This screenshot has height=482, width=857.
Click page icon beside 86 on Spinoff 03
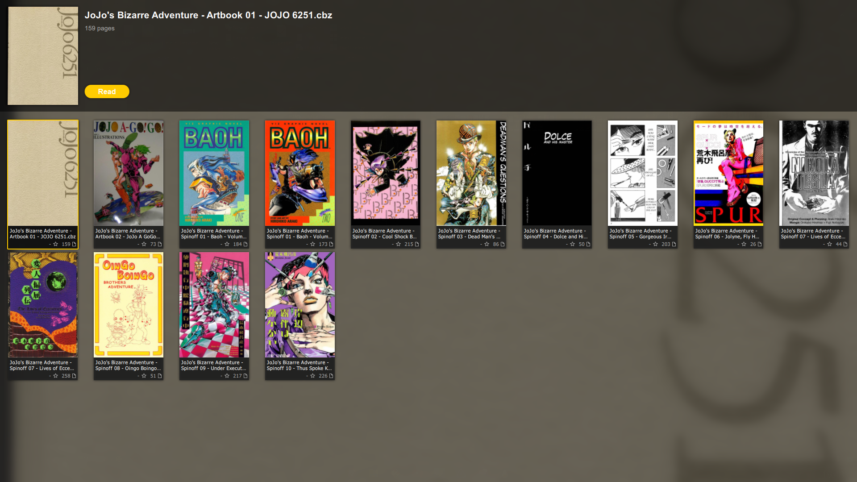[x=503, y=244]
